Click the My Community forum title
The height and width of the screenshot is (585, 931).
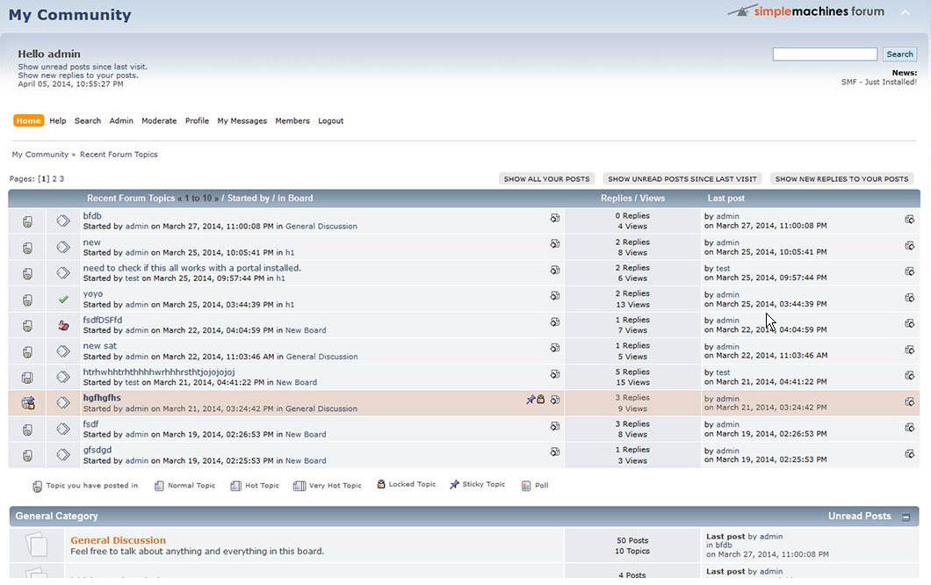69,15
